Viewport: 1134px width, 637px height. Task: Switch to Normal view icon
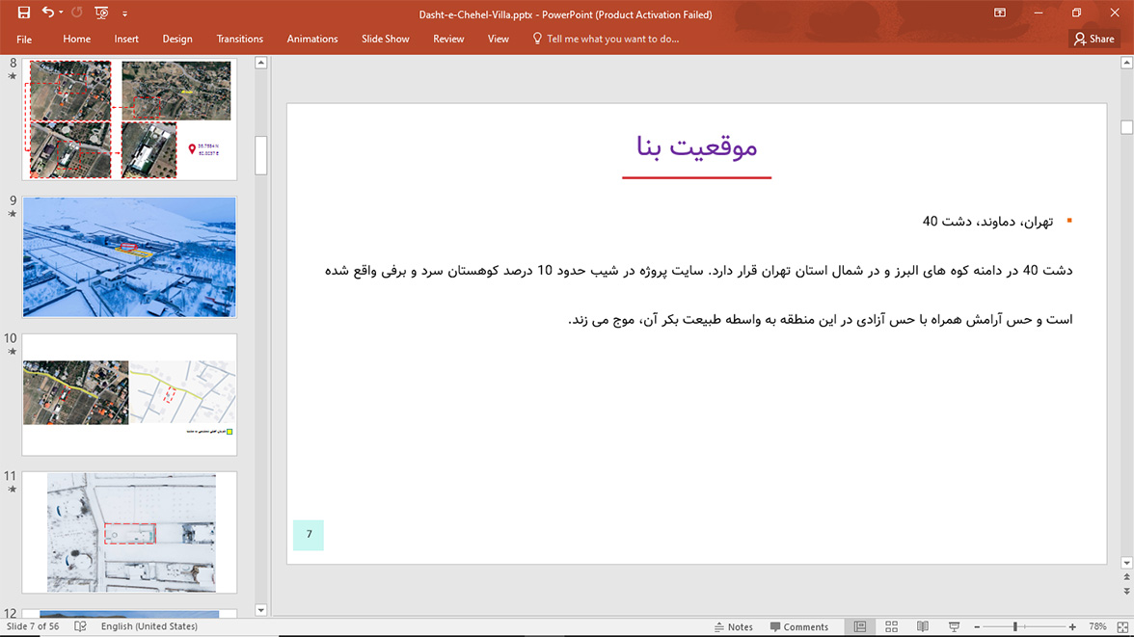tap(860, 626)
